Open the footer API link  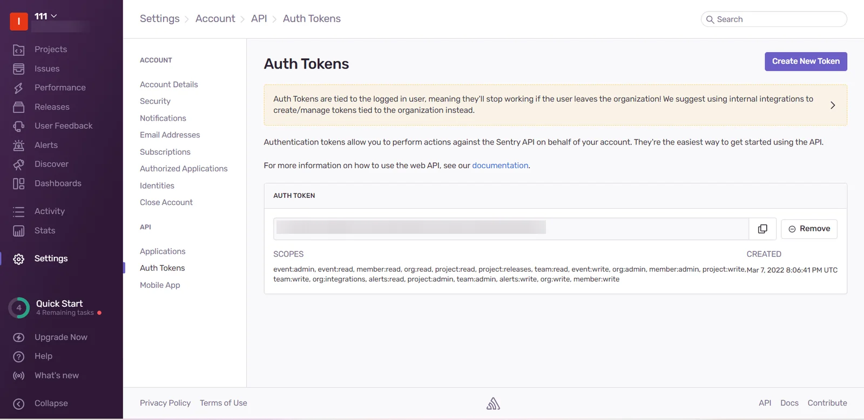coord(765,403)
